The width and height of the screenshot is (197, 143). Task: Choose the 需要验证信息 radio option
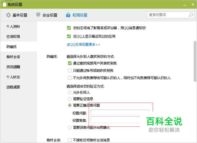[70, 99]
